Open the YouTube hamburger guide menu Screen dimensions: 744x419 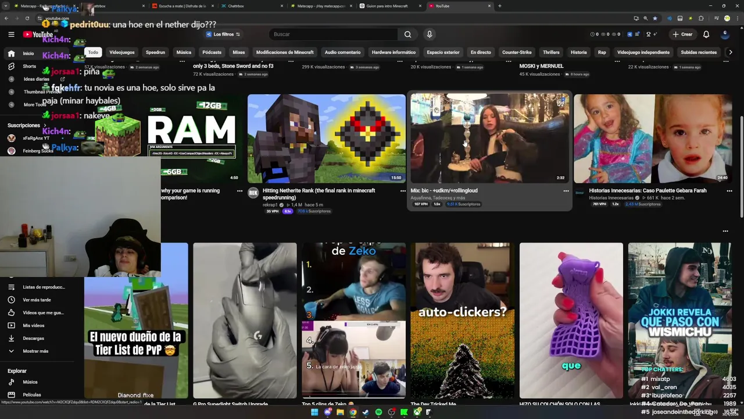11,34
